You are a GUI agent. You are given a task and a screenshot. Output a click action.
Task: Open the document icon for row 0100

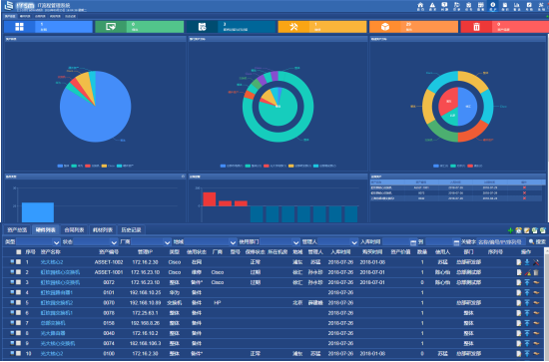tap(519, 353)
